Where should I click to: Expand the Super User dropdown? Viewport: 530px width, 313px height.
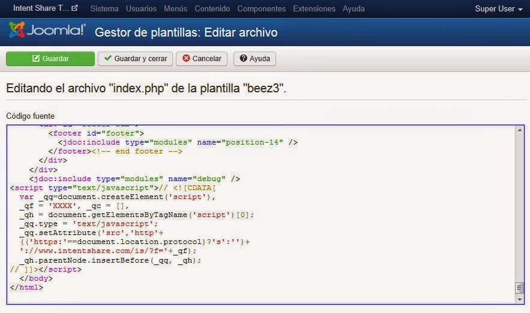click(499, 9)
